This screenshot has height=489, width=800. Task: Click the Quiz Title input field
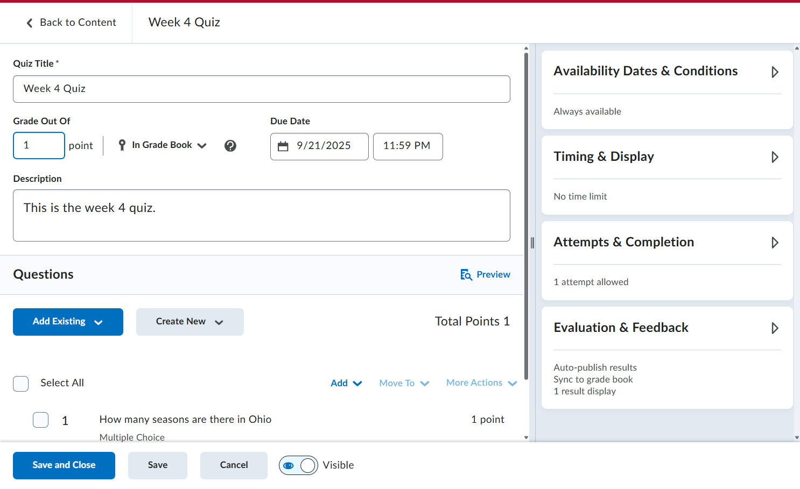click(x=262, y=89)
